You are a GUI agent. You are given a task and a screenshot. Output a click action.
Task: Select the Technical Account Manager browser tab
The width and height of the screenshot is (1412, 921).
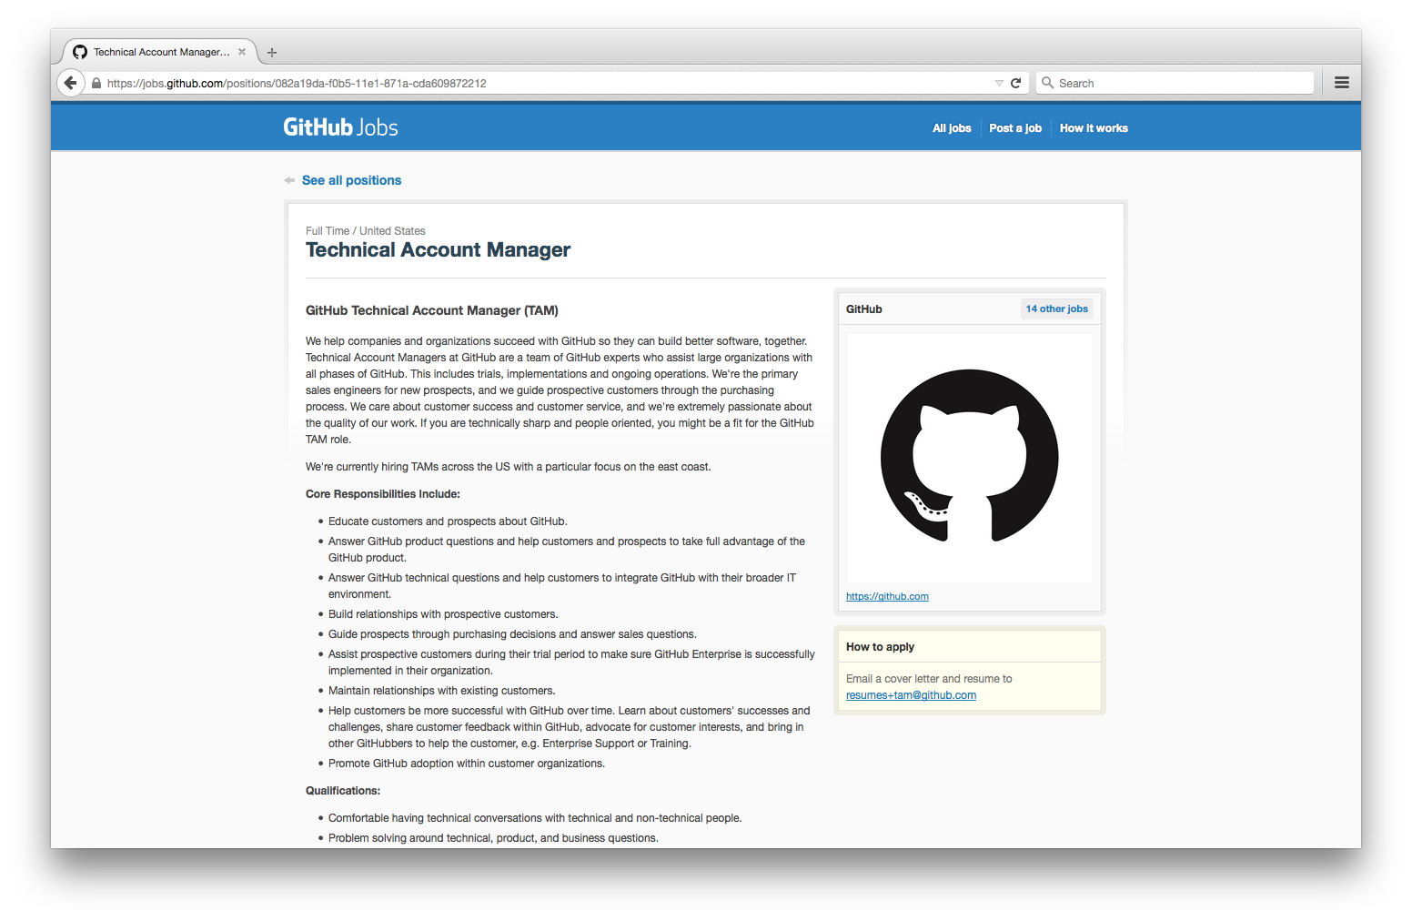point(160,52)
